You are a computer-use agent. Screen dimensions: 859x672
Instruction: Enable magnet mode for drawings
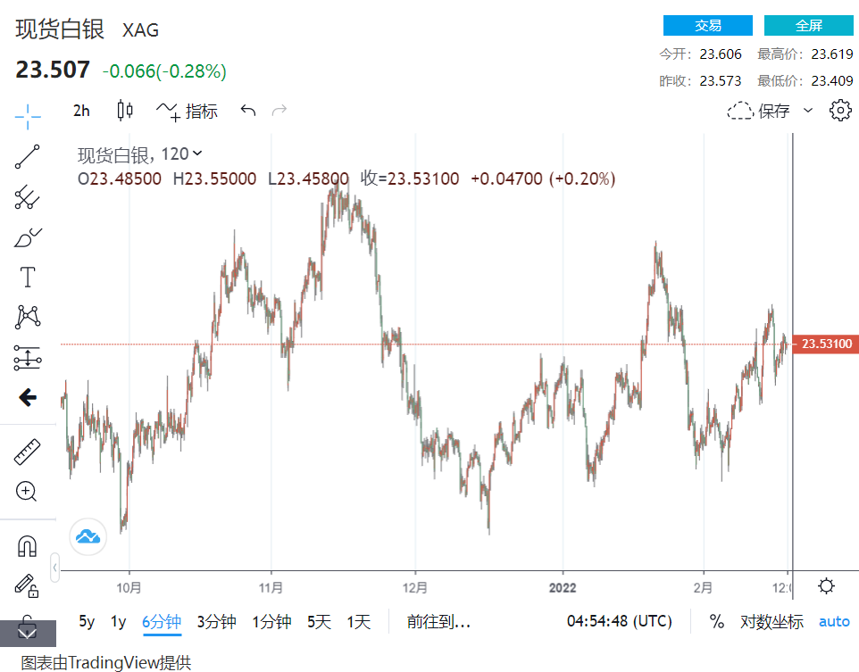tap(28, 545)
